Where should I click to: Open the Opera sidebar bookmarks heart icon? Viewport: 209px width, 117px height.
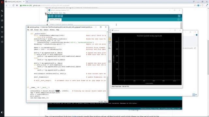2,32
